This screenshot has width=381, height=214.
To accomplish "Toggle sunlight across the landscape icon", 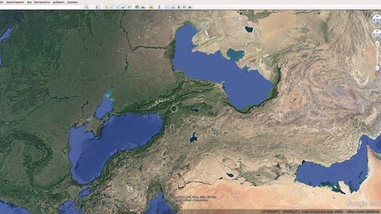I will [143, 7].
